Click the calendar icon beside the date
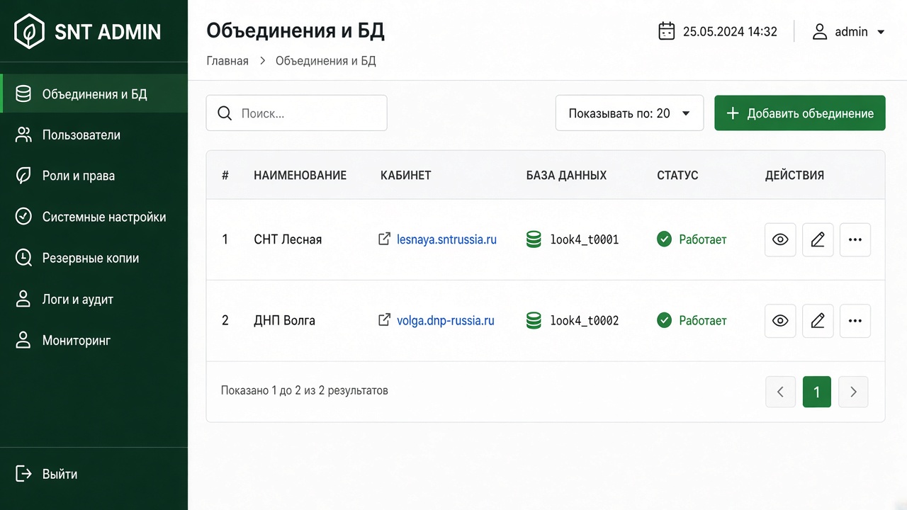 pyautogui.click(x=666, y=31)
